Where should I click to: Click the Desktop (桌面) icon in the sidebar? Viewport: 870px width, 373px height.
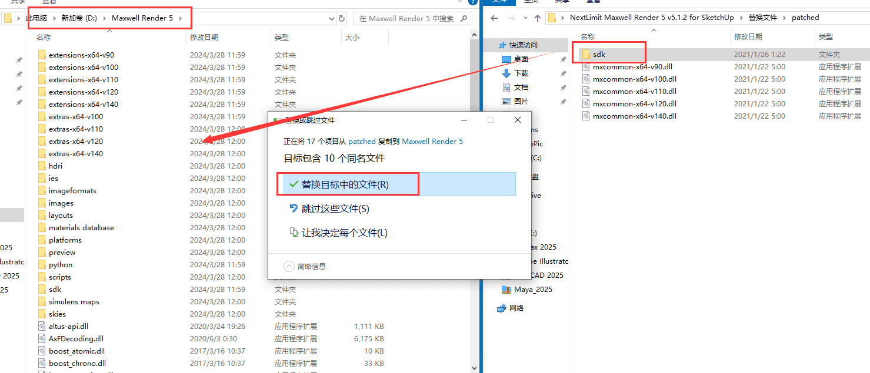click(506, 59)
